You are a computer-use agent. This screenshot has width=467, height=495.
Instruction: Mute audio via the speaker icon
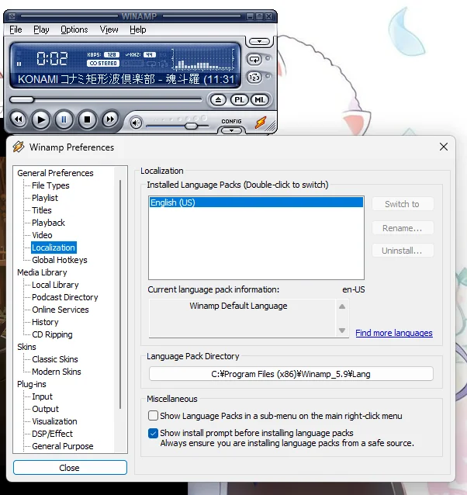(136, 123)
